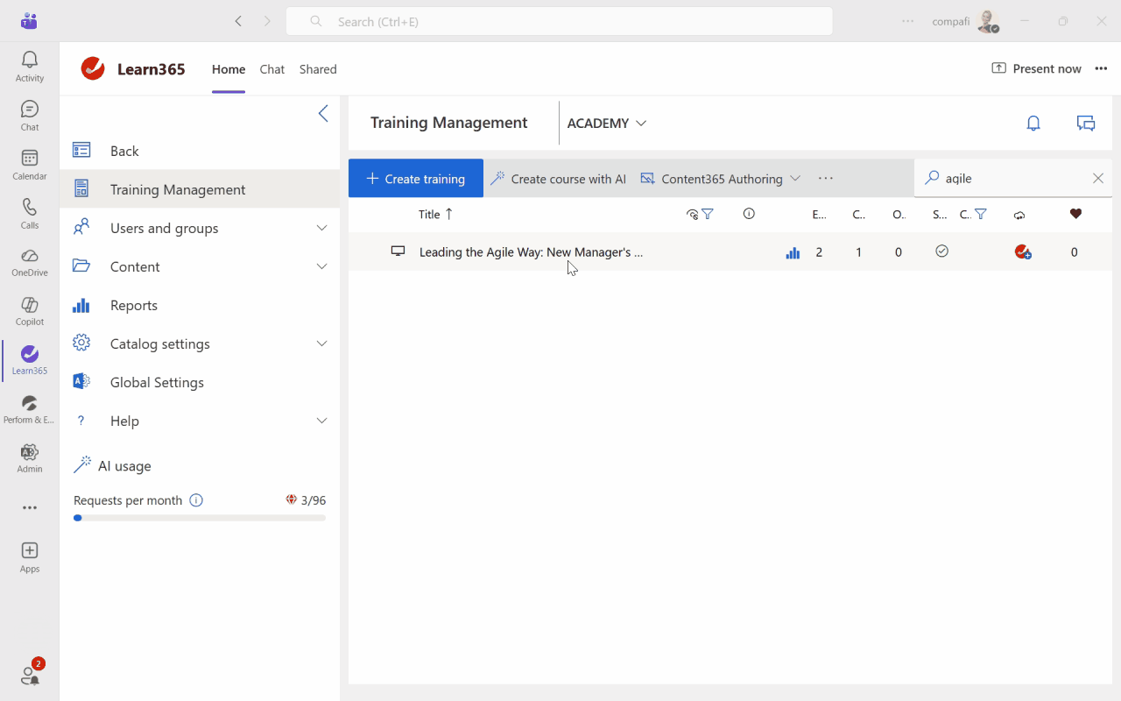Click the statistics bar chart icon on the Agile training row
This screenshot has width=1121, height=701.
point(793,251)
